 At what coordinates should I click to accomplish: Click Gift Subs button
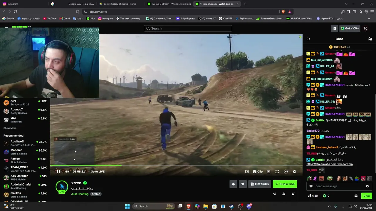click(260, 184)
